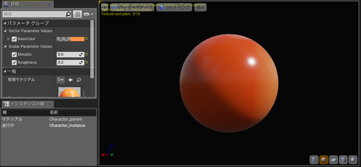361x167 pixels.
Task: Click the マテリアル row label
Action: click(x=12, y=119)
